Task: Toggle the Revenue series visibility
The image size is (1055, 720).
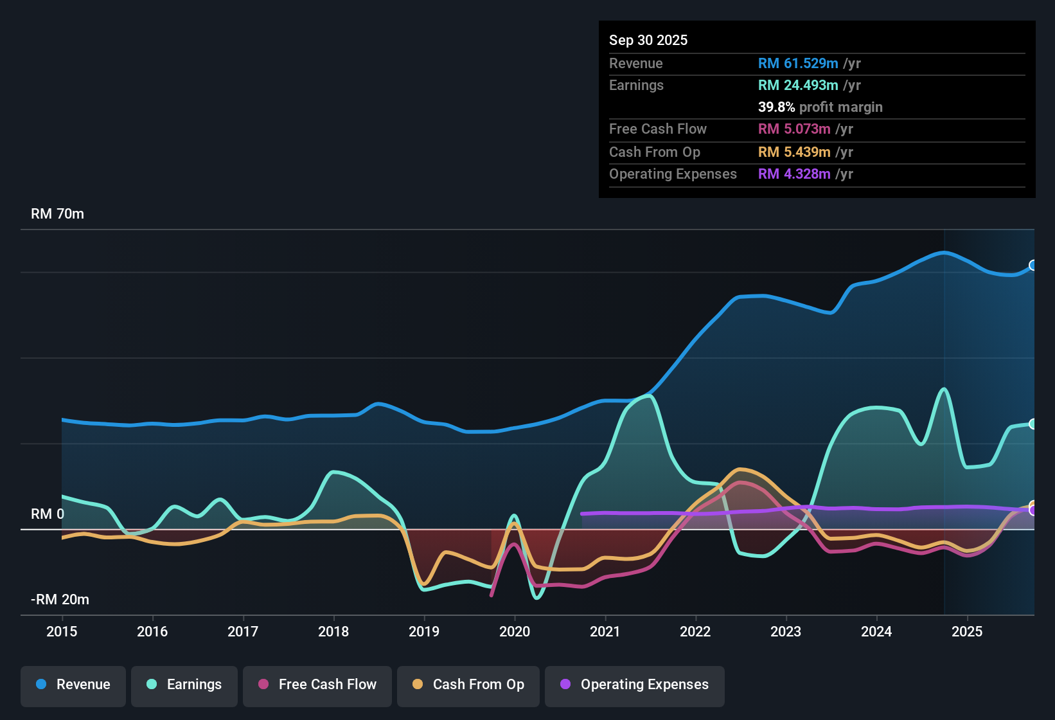Action: (73, 685)
